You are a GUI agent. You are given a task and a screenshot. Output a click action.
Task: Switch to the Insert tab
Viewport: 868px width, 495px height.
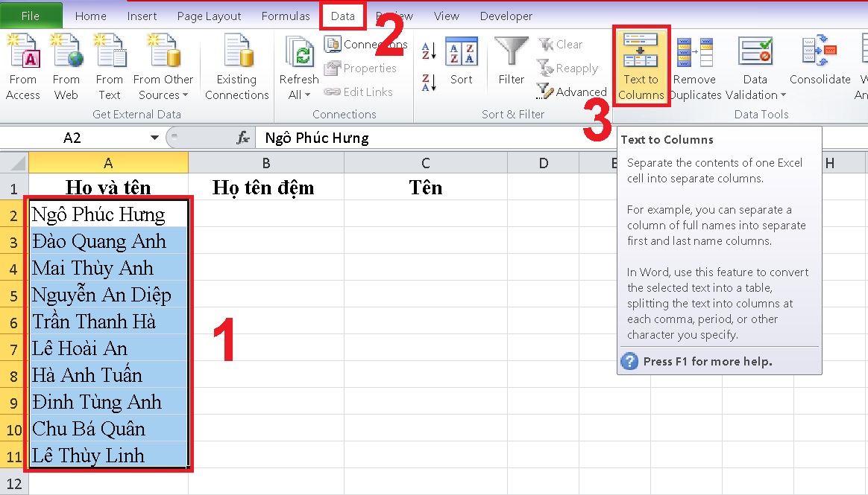tap(142, 16)
